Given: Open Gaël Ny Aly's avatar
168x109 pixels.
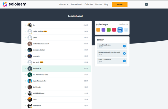Looking at the screenshot, I should click(30, 87).
